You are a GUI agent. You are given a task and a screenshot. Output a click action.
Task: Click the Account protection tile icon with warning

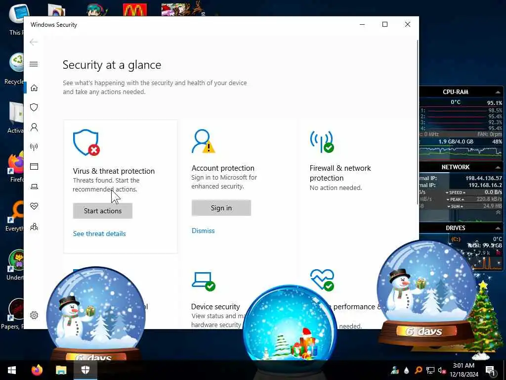(x=203, y=141)
